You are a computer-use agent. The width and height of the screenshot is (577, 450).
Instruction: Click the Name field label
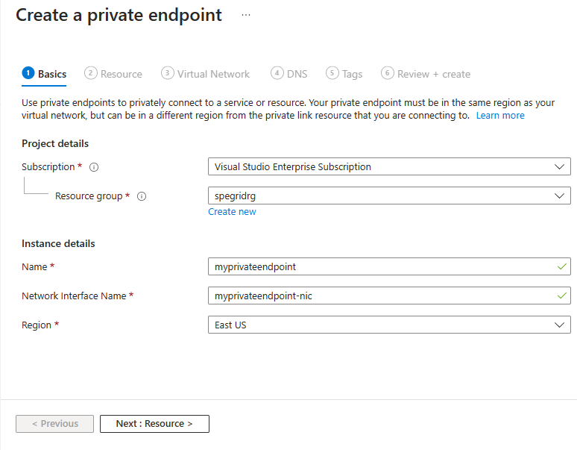pos(34,267)
